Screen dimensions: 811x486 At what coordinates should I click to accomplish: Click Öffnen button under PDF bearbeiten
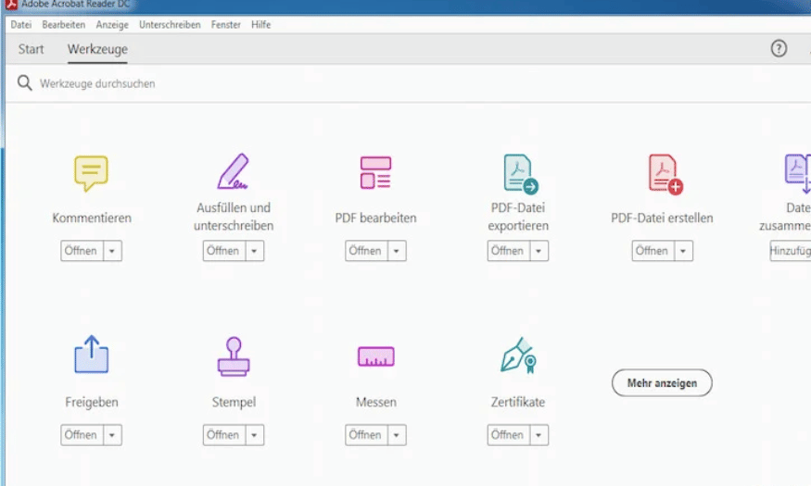[366, 251]
